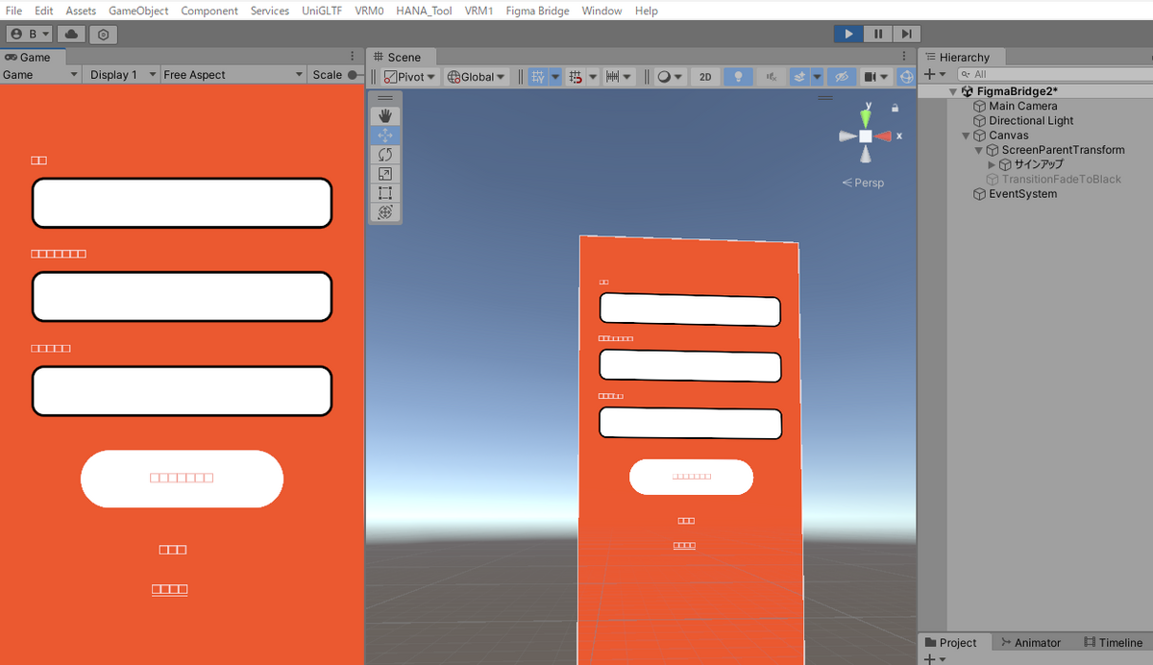Toggle scene lighting with the bulb icon

[738, 76]
